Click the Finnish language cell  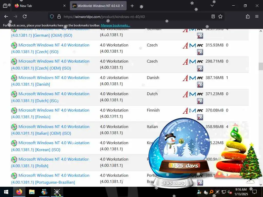click(x=153, y=110)
